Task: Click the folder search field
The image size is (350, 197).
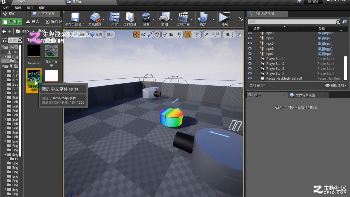Action: pyautogui.click(x=15, y=40)
